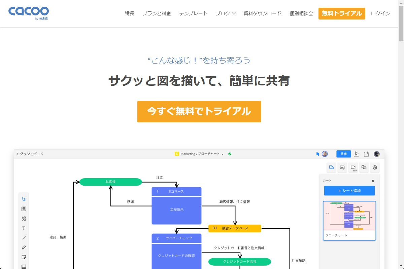The width and height of the screenshot is (404, 269).
Task: Click the 共有 share button
Action: click(x=343, y=154)
